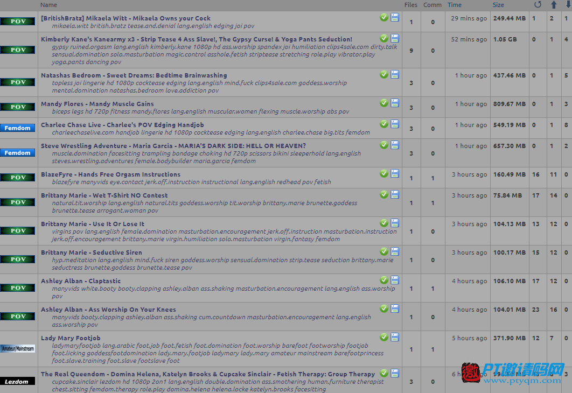This screenshot has height=393, width=572.
Task: Open the Lezdom category badge
Action: [18, 381]
